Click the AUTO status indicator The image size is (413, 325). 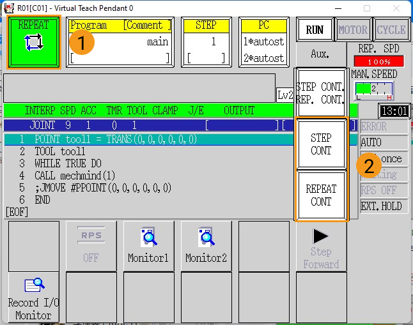point(384,142)
